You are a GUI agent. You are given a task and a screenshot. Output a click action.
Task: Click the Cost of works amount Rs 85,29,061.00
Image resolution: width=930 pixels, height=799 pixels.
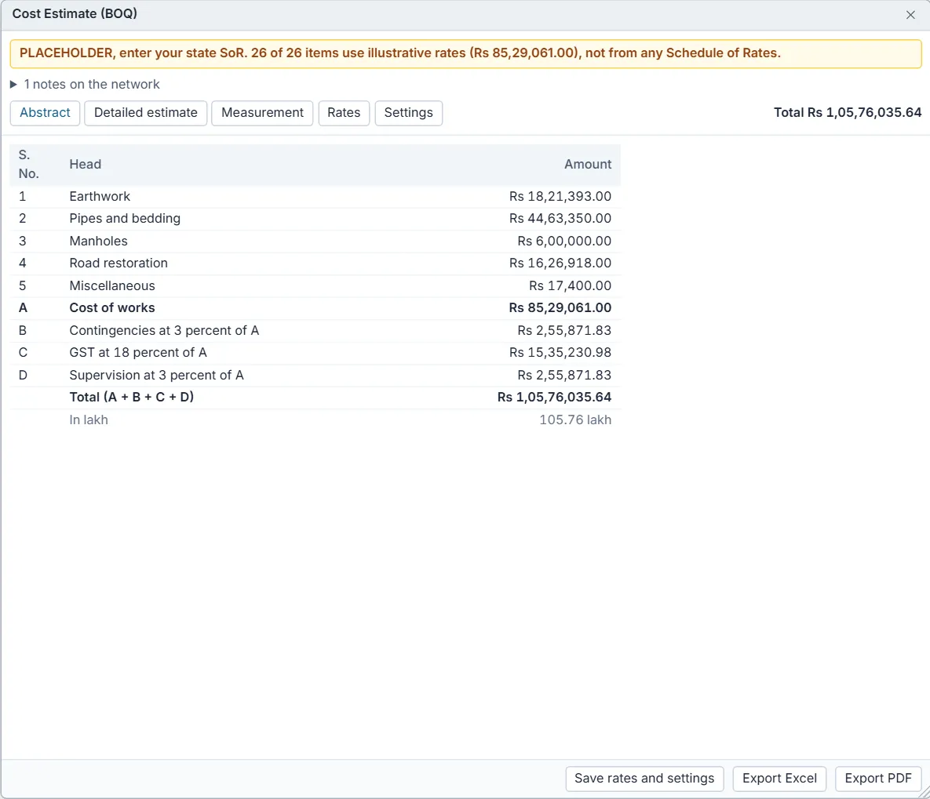pyautogui.click(x=560, y=307)
